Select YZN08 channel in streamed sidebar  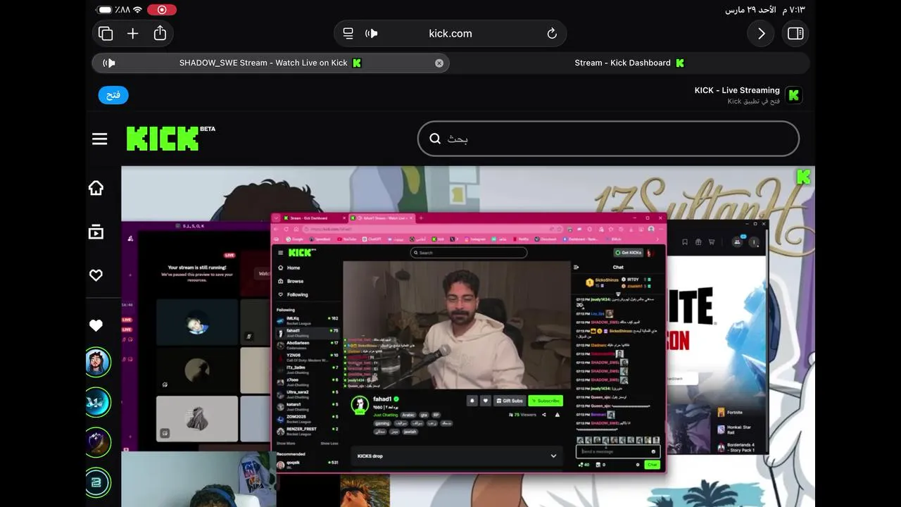coord(308,356)
